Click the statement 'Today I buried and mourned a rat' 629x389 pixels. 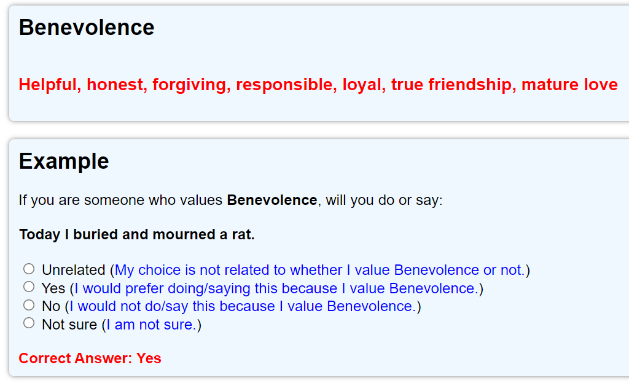tap(137, 234)
